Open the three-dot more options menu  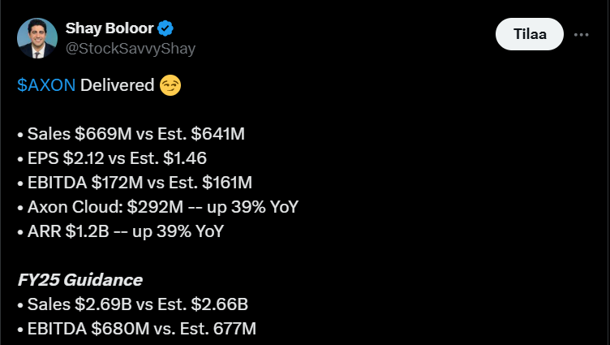(581, 35)
